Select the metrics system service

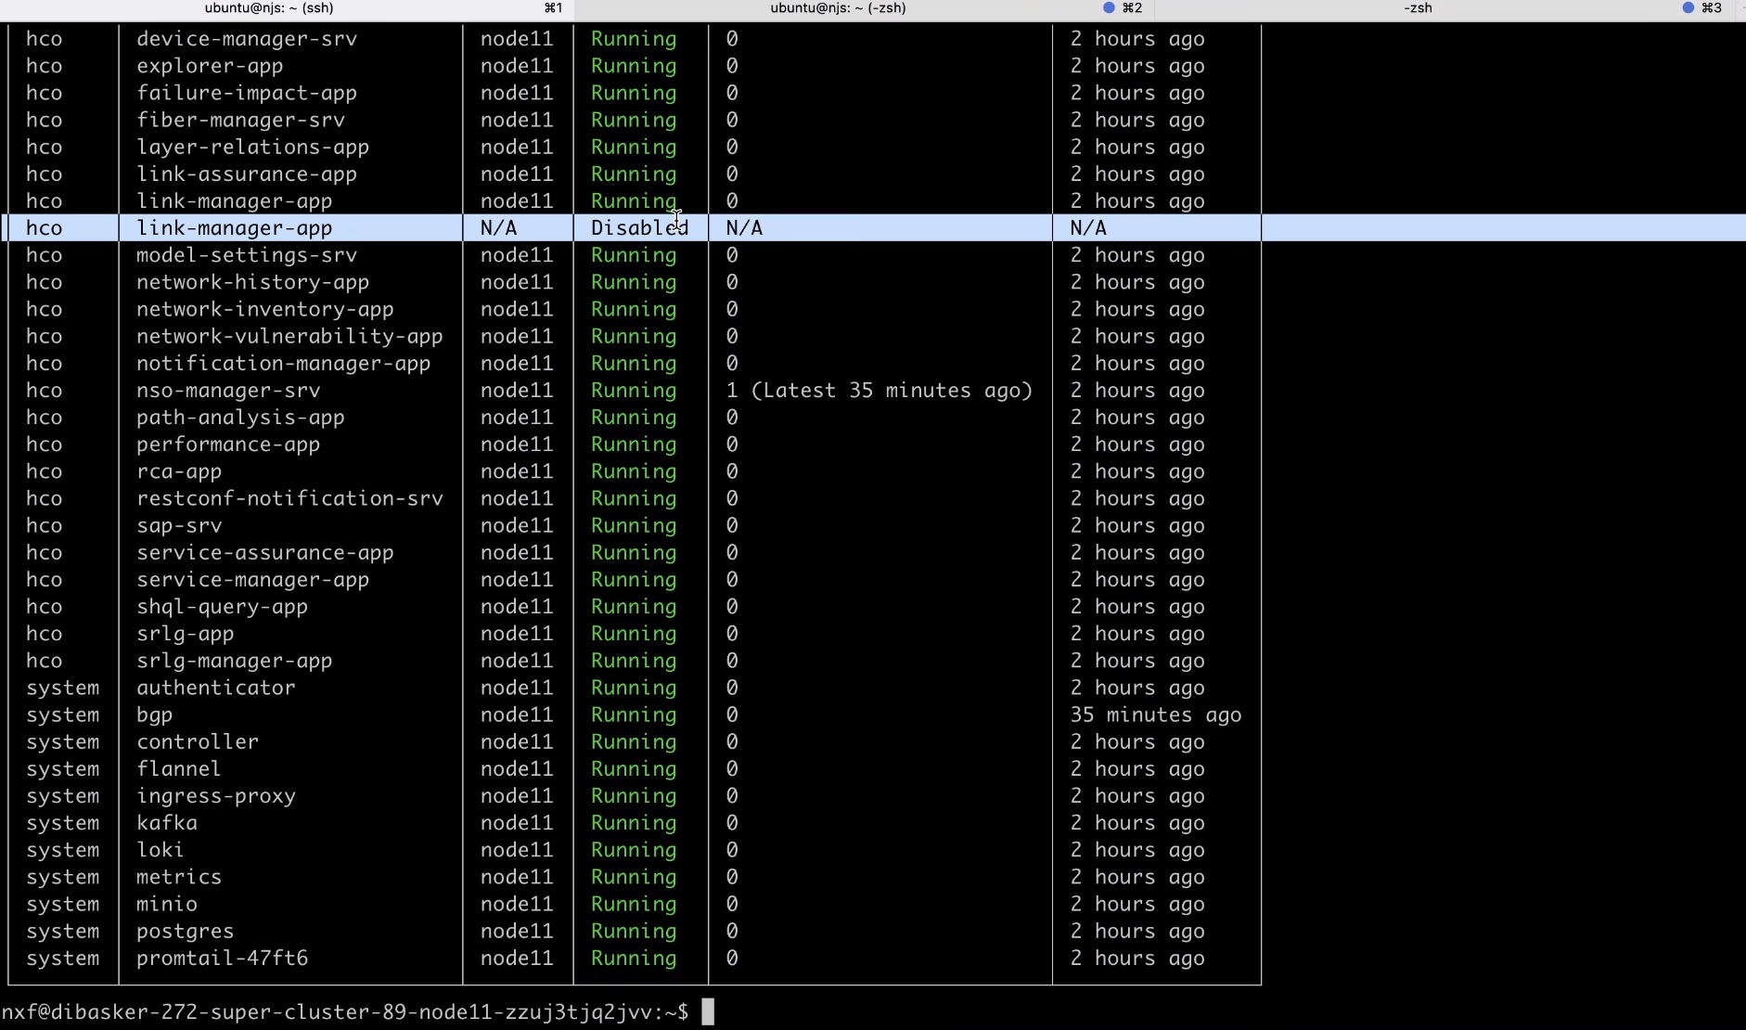click(179, 876)
